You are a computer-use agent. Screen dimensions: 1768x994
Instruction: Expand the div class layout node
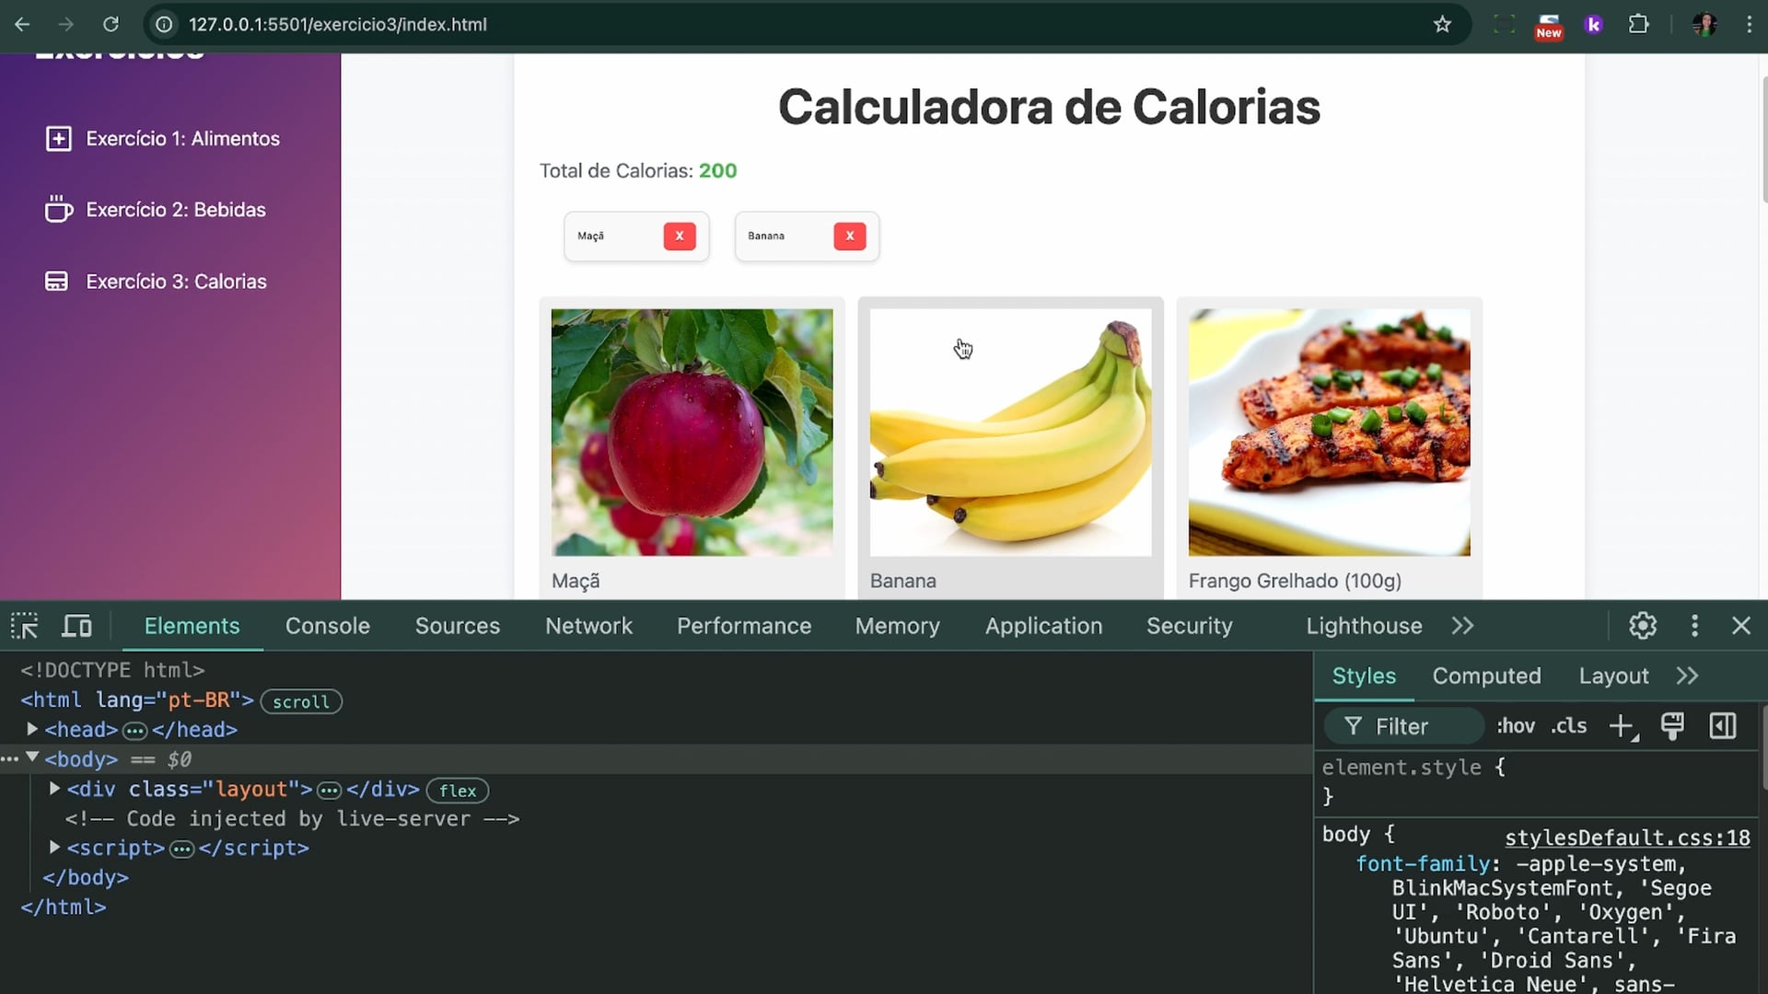[54, 789]
